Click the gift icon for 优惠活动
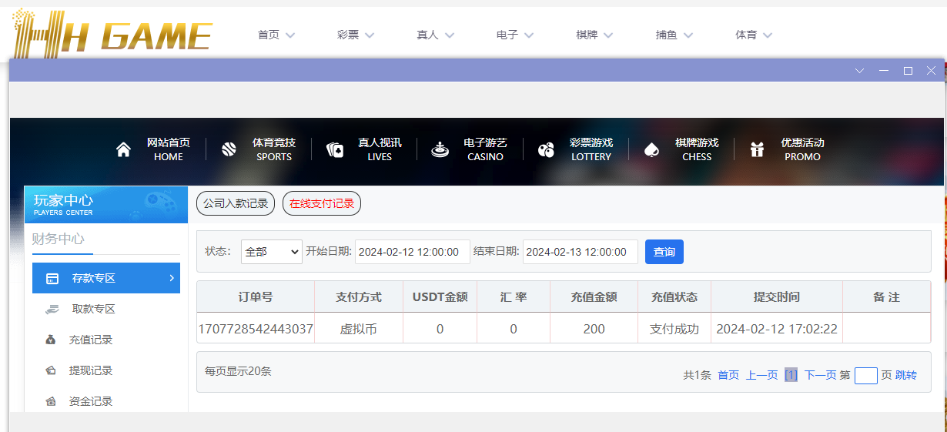The height and width of the screenshot is (432, 947). coord(757,149)
